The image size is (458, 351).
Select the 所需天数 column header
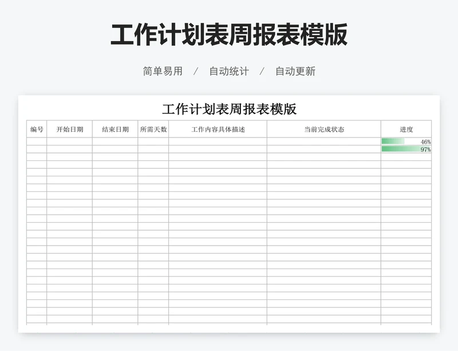[x=153, y=129]
